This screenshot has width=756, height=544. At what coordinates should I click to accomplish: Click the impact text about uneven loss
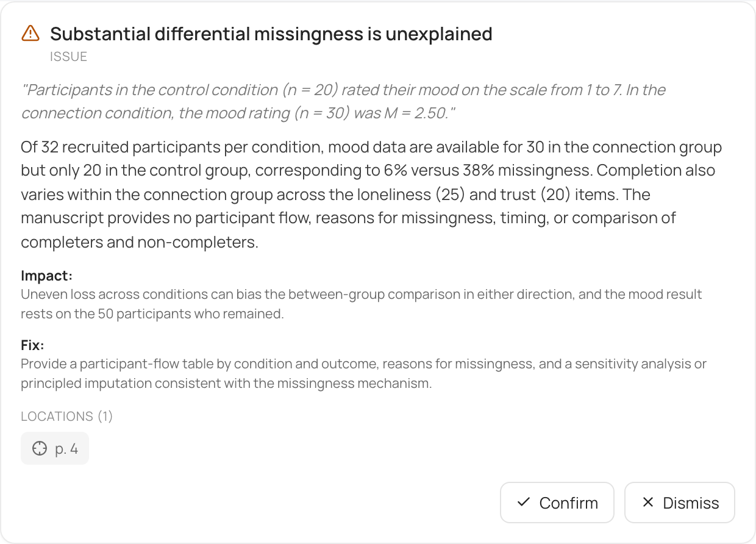click(362, 304)
